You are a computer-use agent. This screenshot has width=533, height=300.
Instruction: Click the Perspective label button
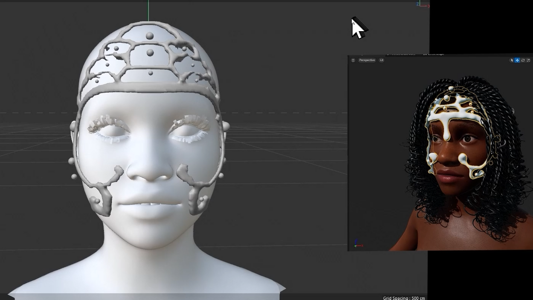pyautogui.click(x=367, y=60)
